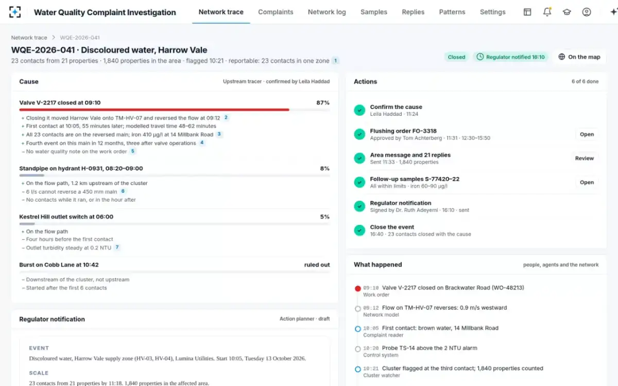Image resolution: width=618 pixels, height=386 pixels.
Task: Review the area message replies
Action: click(585, 159)
